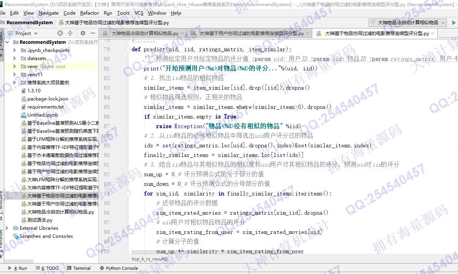
Task: Open the Navigate menu
Action: pyautogui.click(x=49, y=13)
